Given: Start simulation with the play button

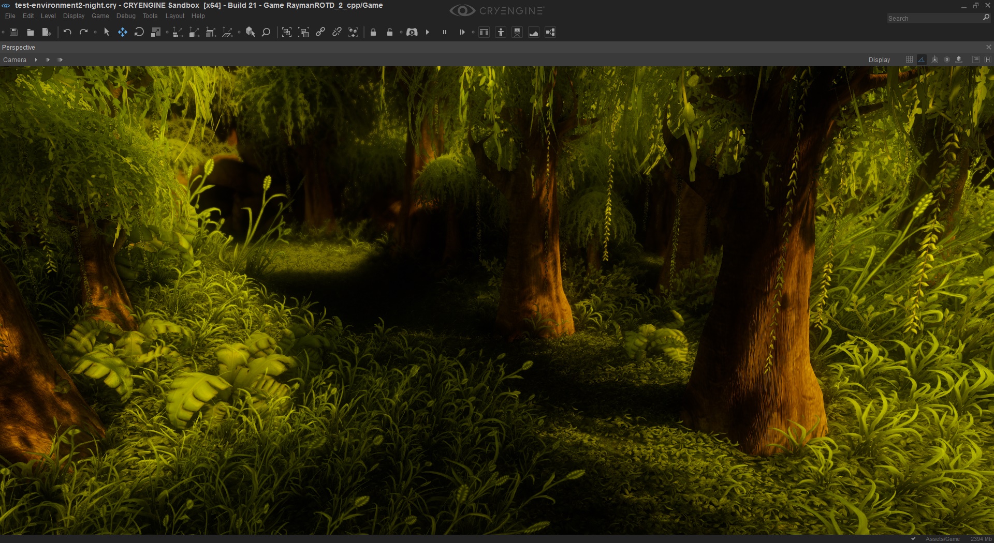Looking at the screenshot, I should 428,32.
